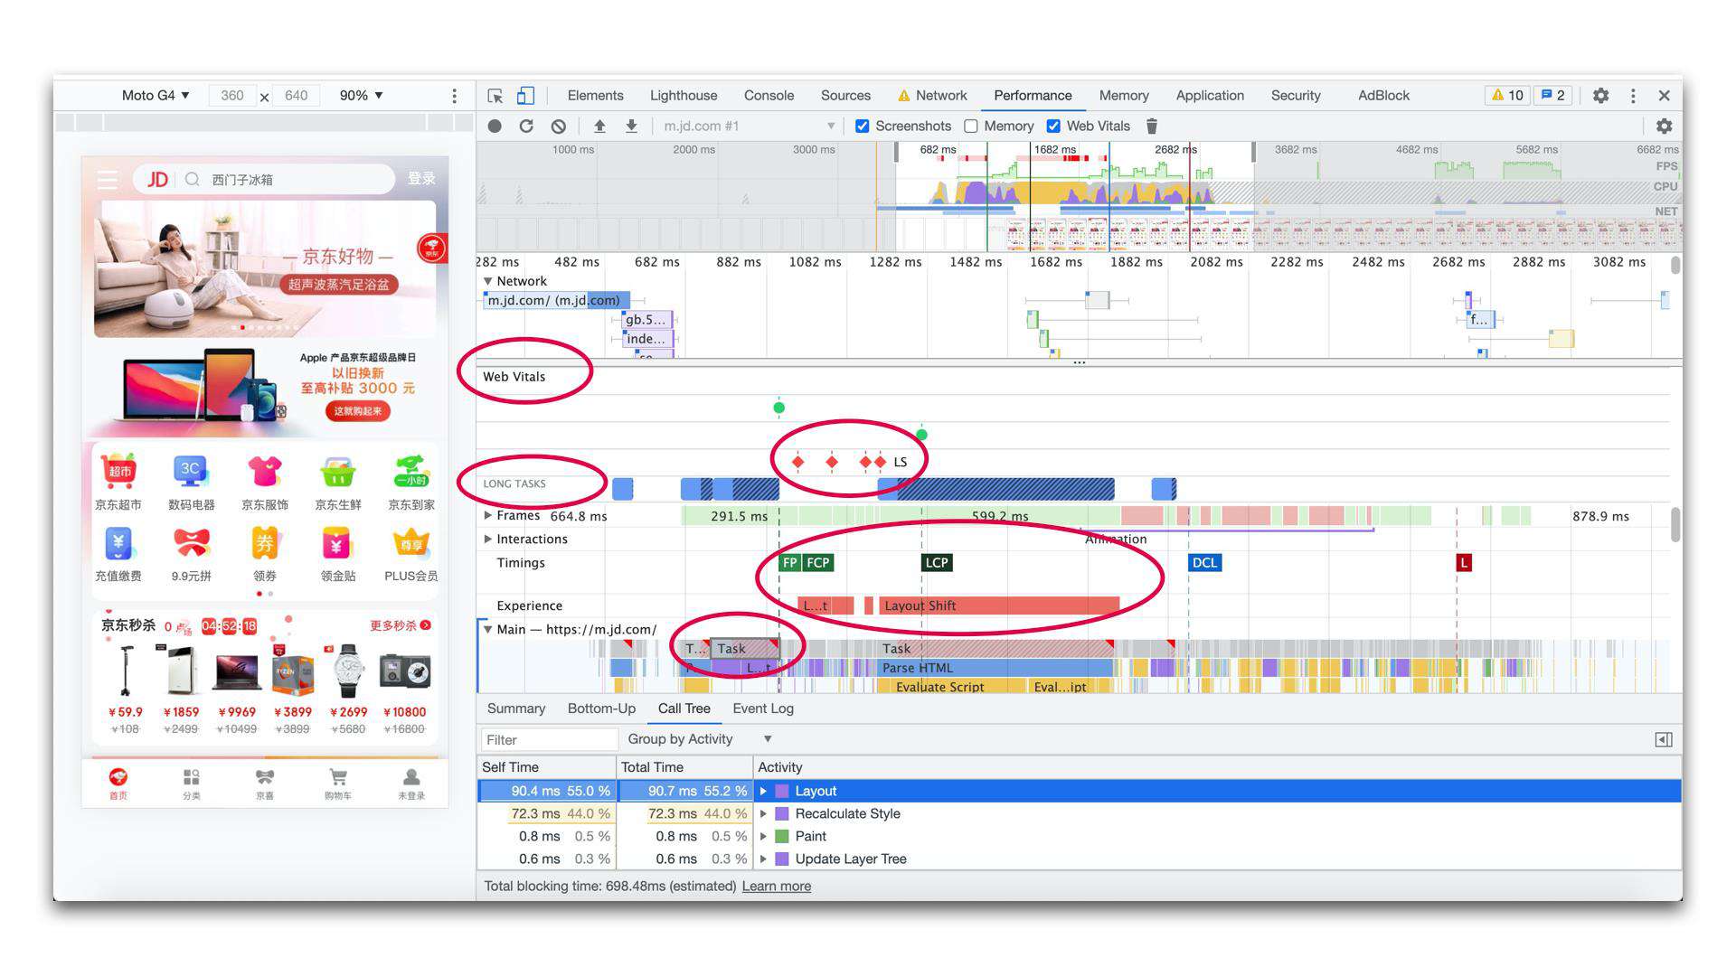This screenshot has width=1736, height=976.
Task: Open the Sources tab
Action: click(x=845, y=96)
